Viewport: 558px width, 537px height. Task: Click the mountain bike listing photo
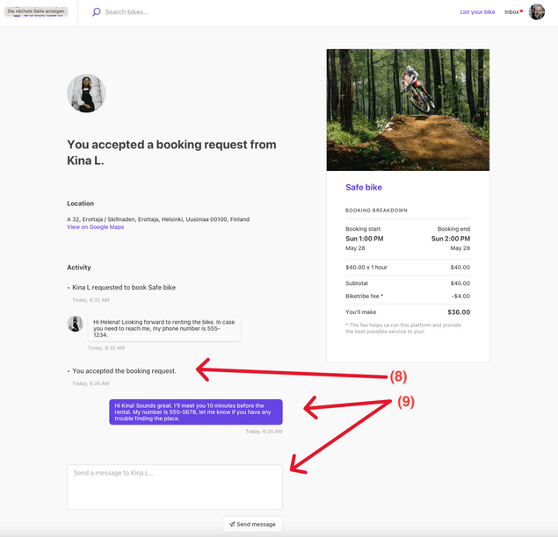point(408,110)
